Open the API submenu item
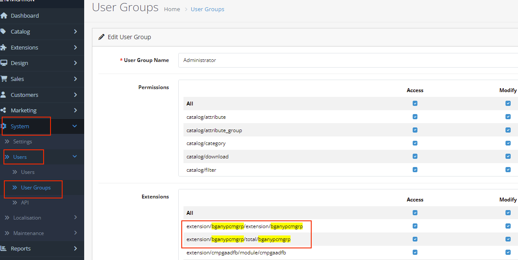Image resolution: width=518 pixels, height=260 pixels. pyautogui.click(x=42, y=203)
